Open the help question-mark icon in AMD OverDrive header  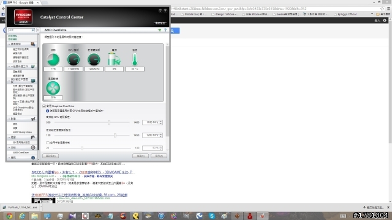(x=165, y=30)
